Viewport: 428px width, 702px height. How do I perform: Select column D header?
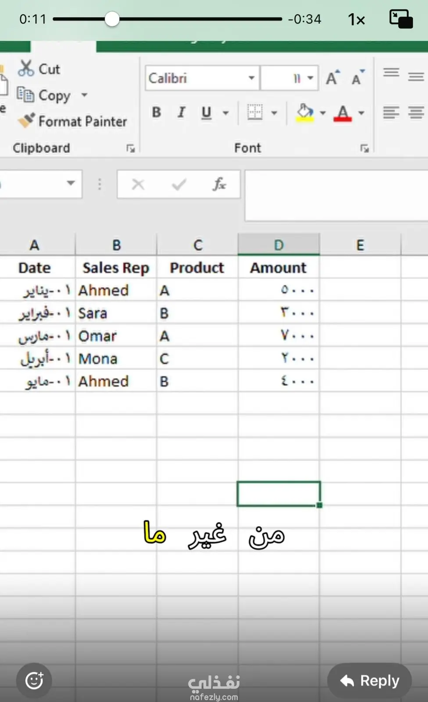pos(278,245)
